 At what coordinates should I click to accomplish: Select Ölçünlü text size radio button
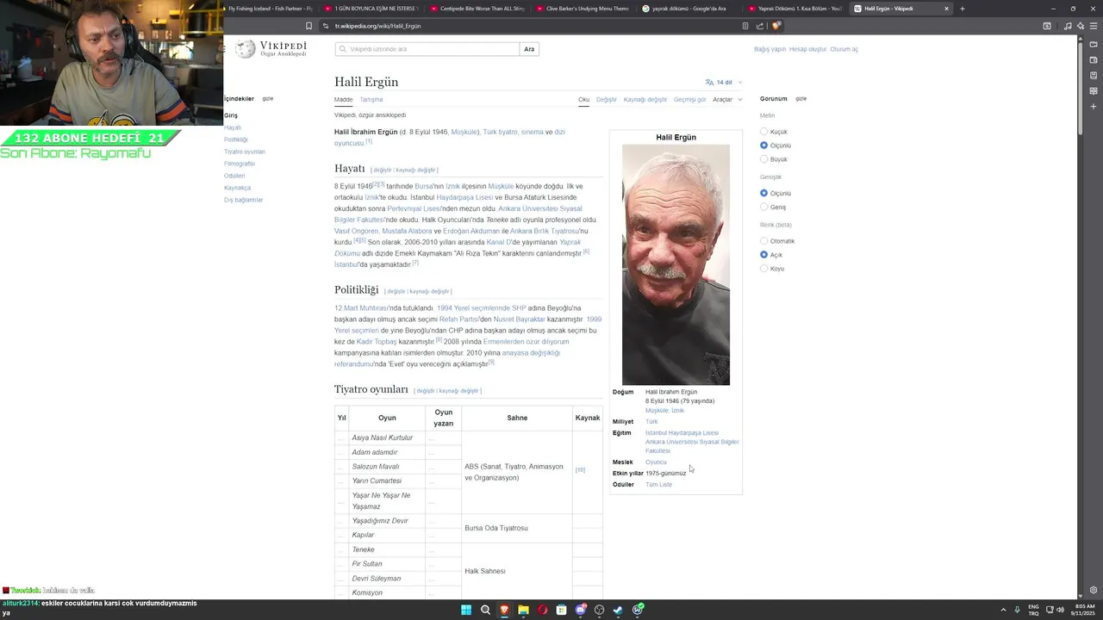[x=763, y=146]
